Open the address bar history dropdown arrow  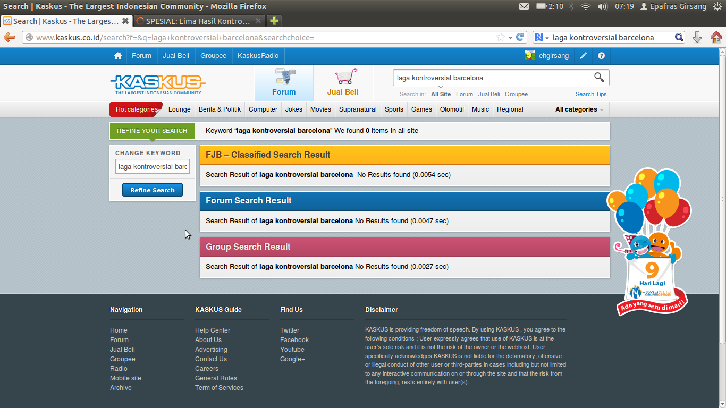[510, 38]
